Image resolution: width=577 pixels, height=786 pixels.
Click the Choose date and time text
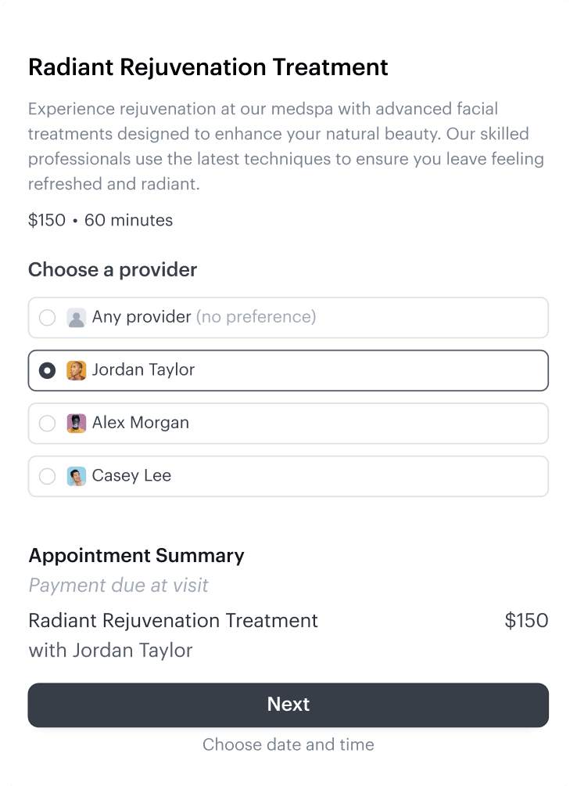(x=288, y=745)
